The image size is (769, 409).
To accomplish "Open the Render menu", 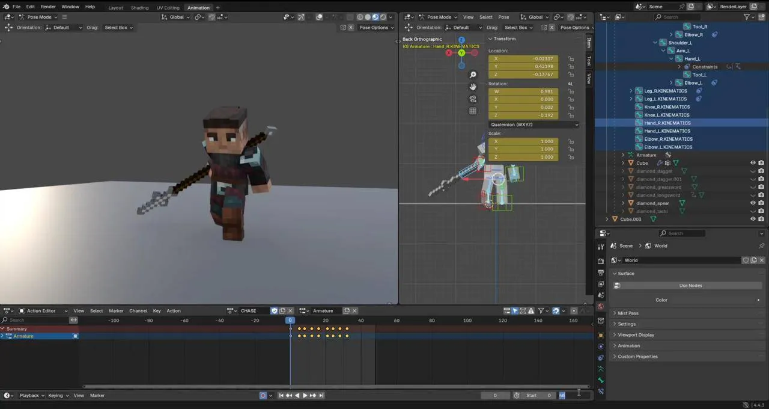I will pyautogui.click(x=48, y=7).
